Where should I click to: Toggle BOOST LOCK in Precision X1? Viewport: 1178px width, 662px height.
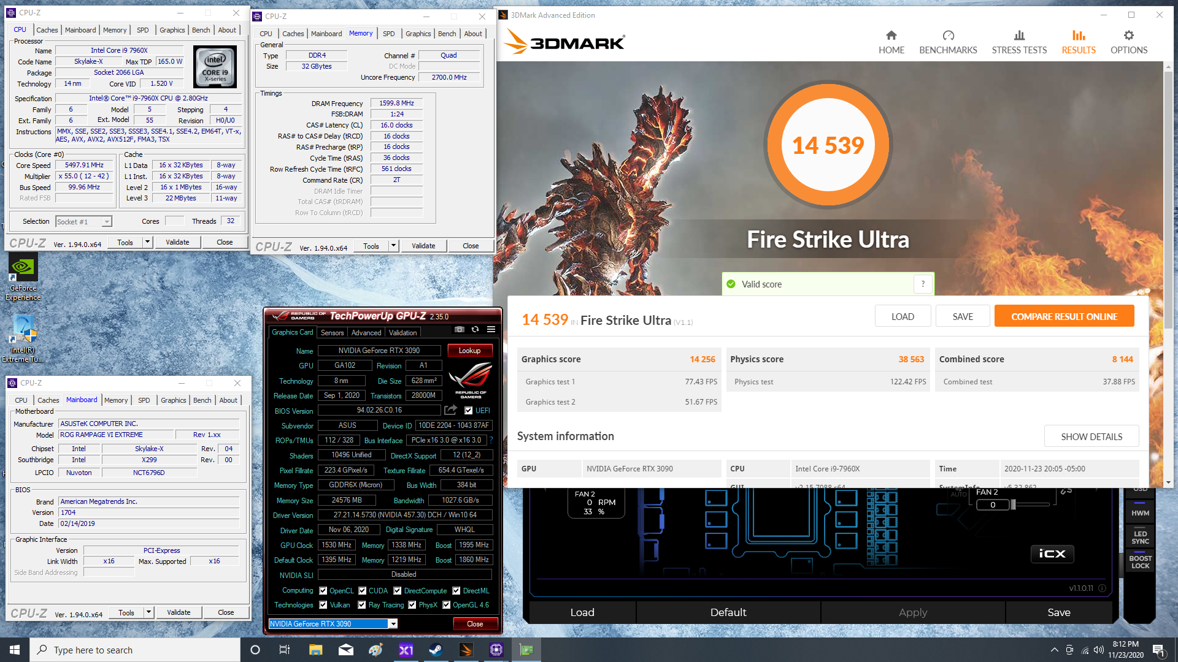pyautogui.click(x=1140, y=561)
